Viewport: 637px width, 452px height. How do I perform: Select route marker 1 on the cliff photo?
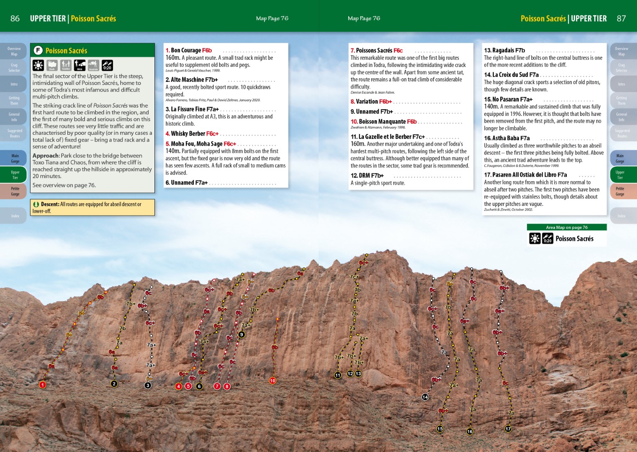[x=42, y=385]
